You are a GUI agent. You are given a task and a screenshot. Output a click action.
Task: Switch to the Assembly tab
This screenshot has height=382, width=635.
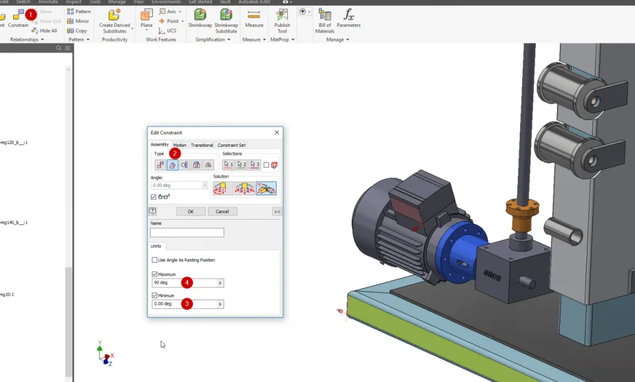tap(159, 144)
